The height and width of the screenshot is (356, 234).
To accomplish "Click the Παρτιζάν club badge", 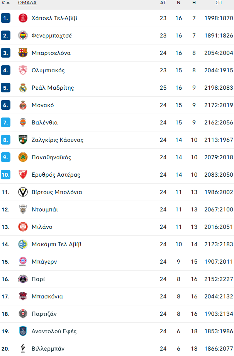I will [x=23, y=314].
